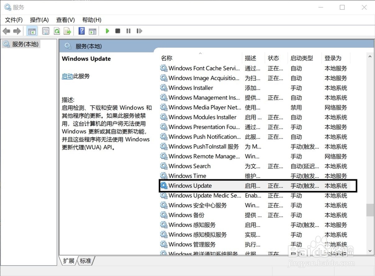Screen dimensions: 375x276
Task: Click the 服务 window title icon
Action: 7,7
